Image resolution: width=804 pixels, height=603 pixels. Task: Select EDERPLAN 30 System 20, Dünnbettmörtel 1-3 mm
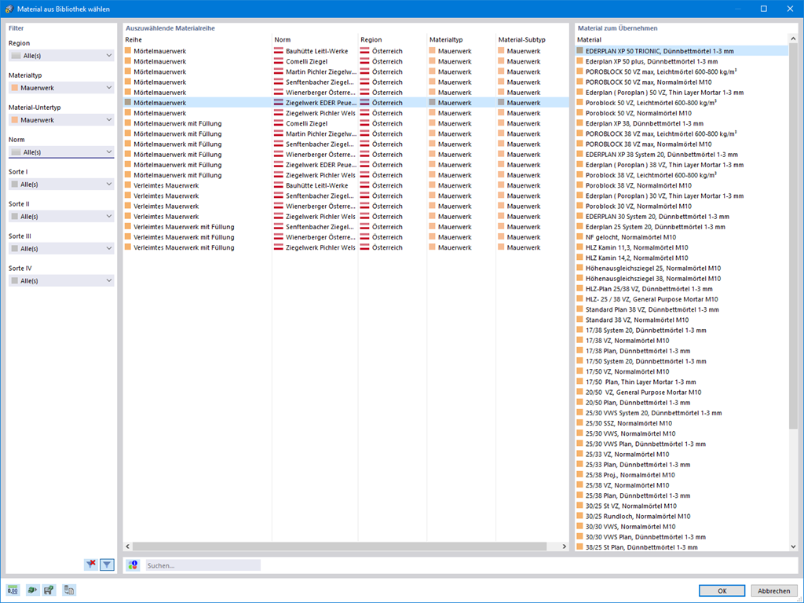[x=682, y=217]
